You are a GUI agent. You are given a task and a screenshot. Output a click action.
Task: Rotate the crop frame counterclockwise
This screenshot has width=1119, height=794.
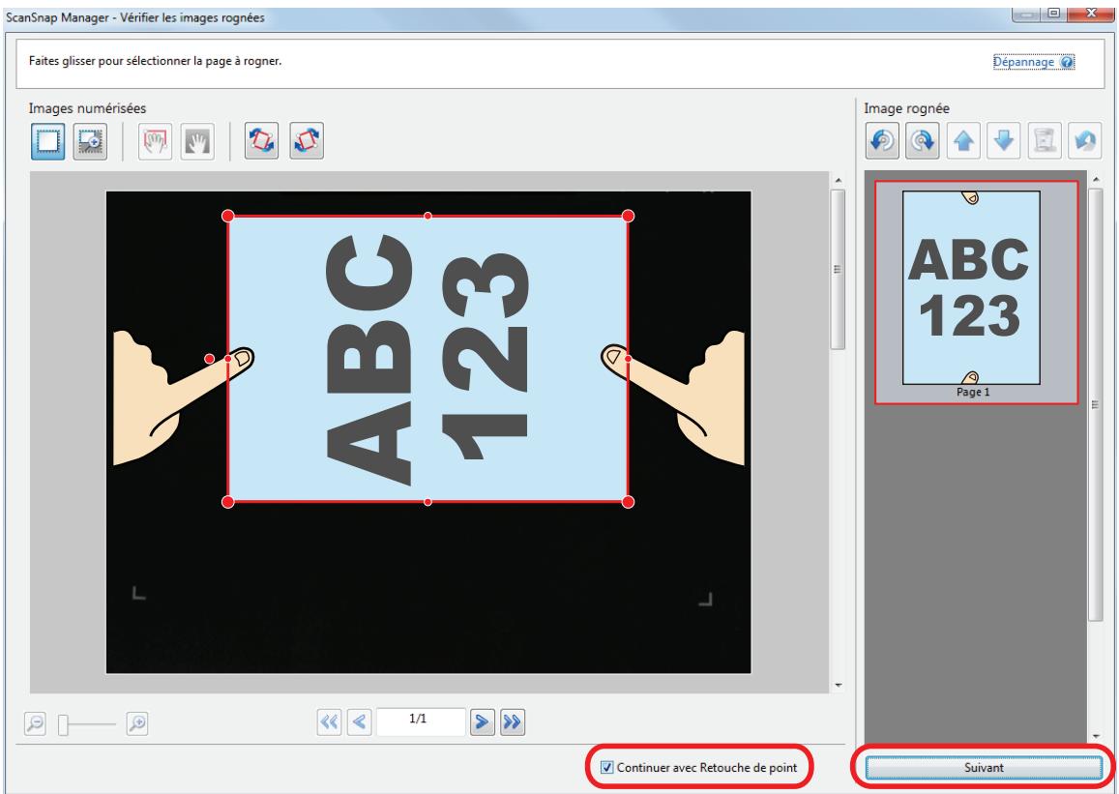tap(262, 141)
